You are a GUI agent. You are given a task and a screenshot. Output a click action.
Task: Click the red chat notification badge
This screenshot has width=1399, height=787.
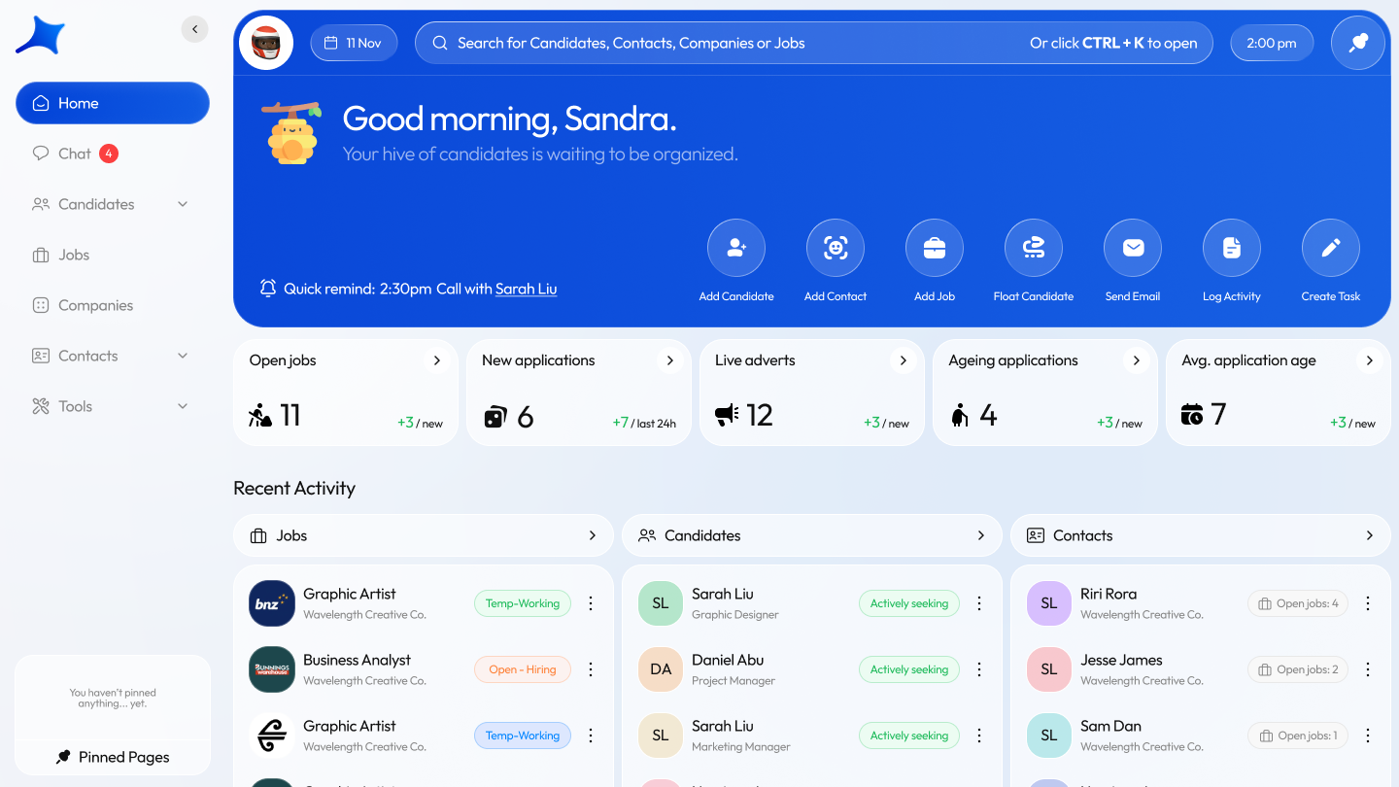(x=109, y=154)
